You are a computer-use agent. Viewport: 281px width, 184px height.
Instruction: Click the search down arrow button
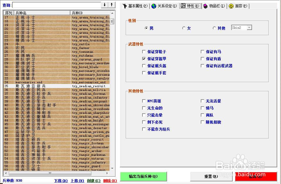pyautogui.click(x=105, y=5)
